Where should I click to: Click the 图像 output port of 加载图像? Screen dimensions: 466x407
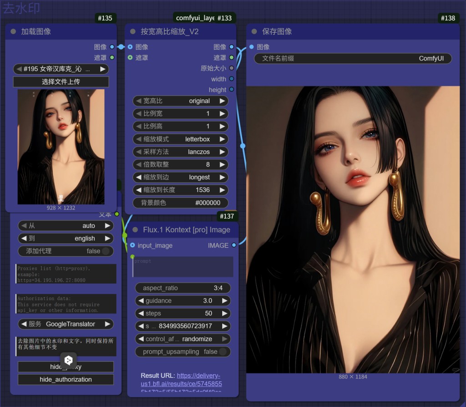[112, 47]
